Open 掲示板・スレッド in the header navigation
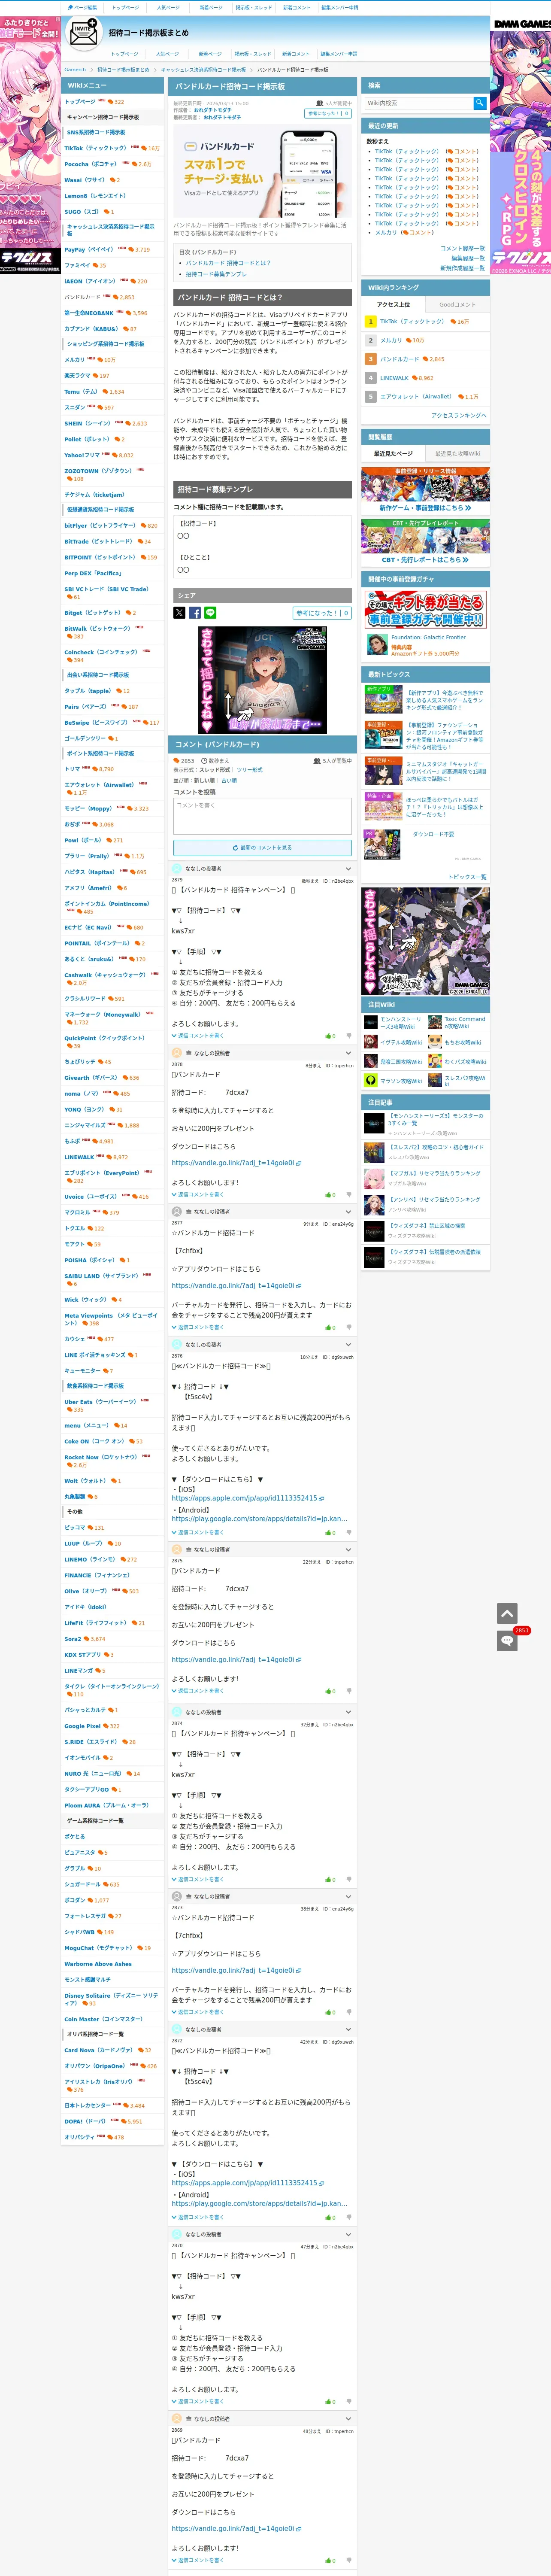Image resolution: width=551 pixels, height=2576 pixels. pyautogui.click(x=253, y=54)
